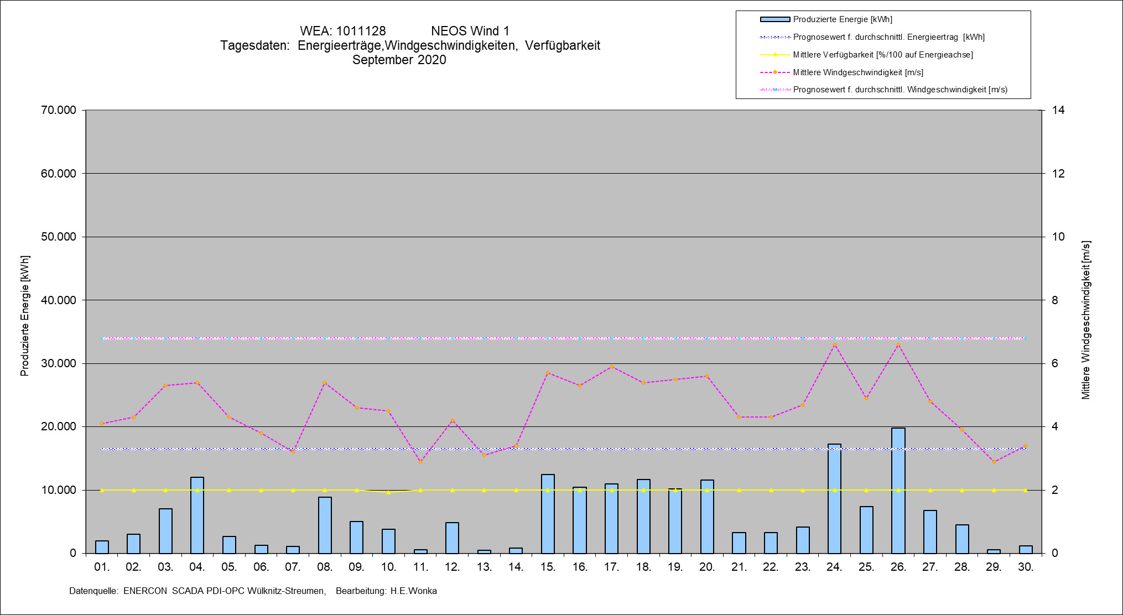Click the 'Datenquelle: ENERCON SCADA' footer text

[x=197, y=591]
